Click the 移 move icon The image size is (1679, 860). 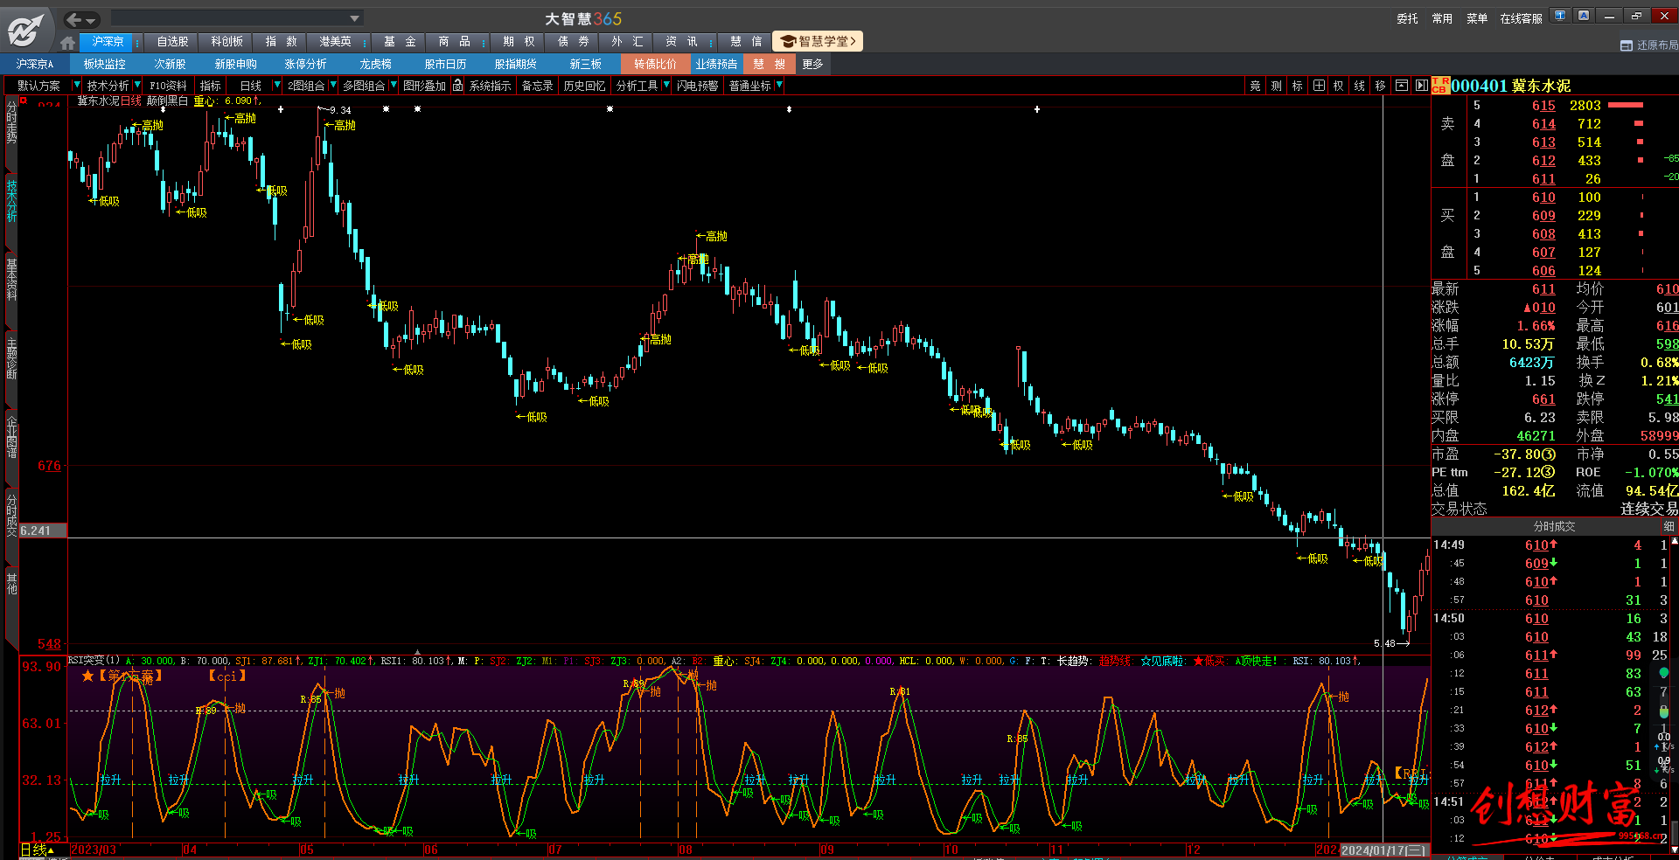(1381, 86)
